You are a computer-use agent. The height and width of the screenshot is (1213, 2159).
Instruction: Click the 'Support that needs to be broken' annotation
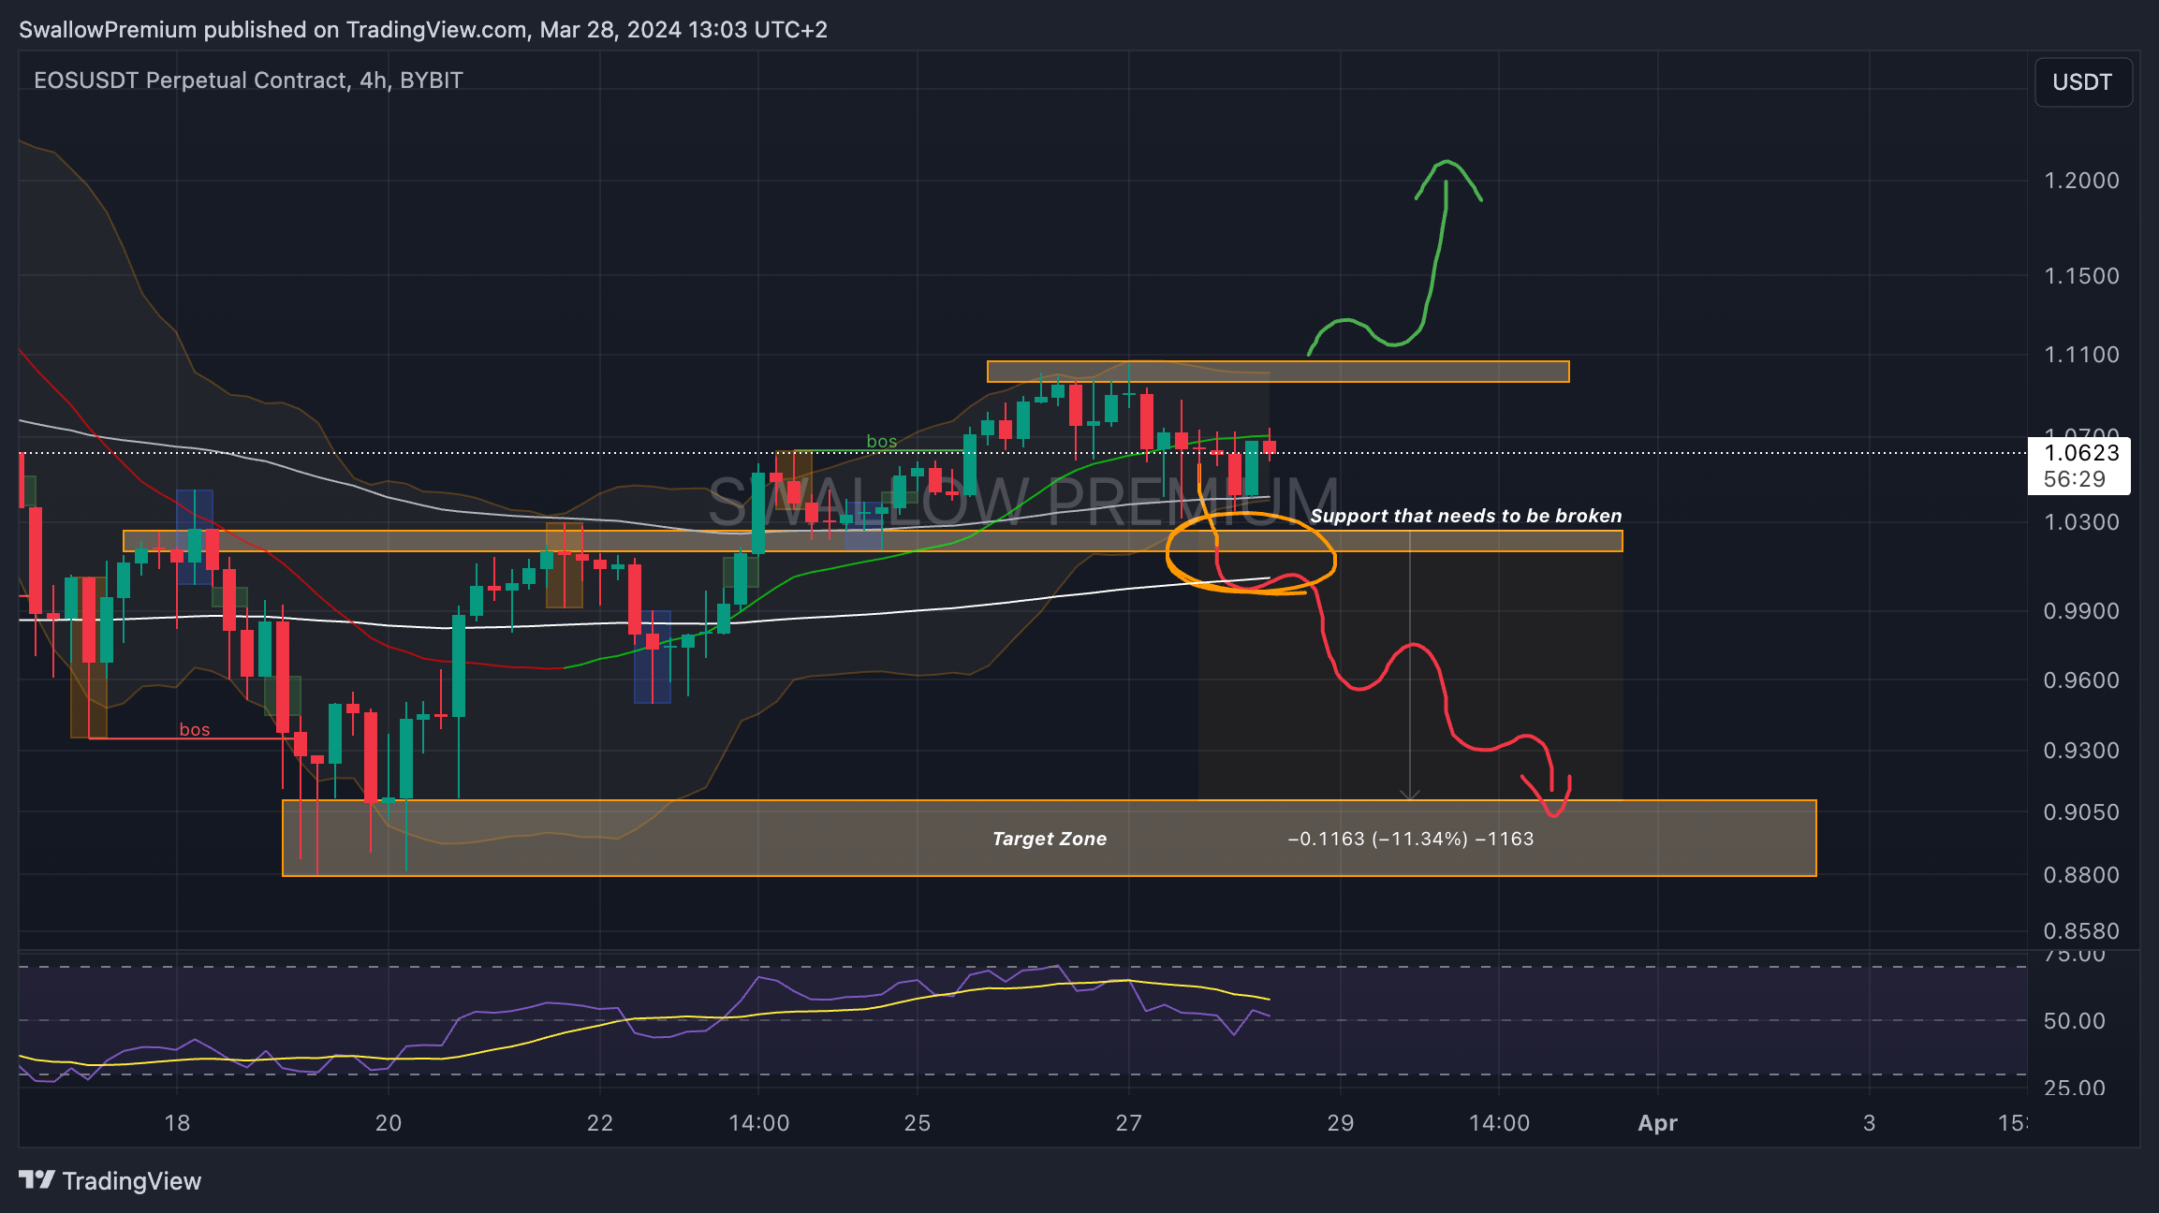(1465, 516)
